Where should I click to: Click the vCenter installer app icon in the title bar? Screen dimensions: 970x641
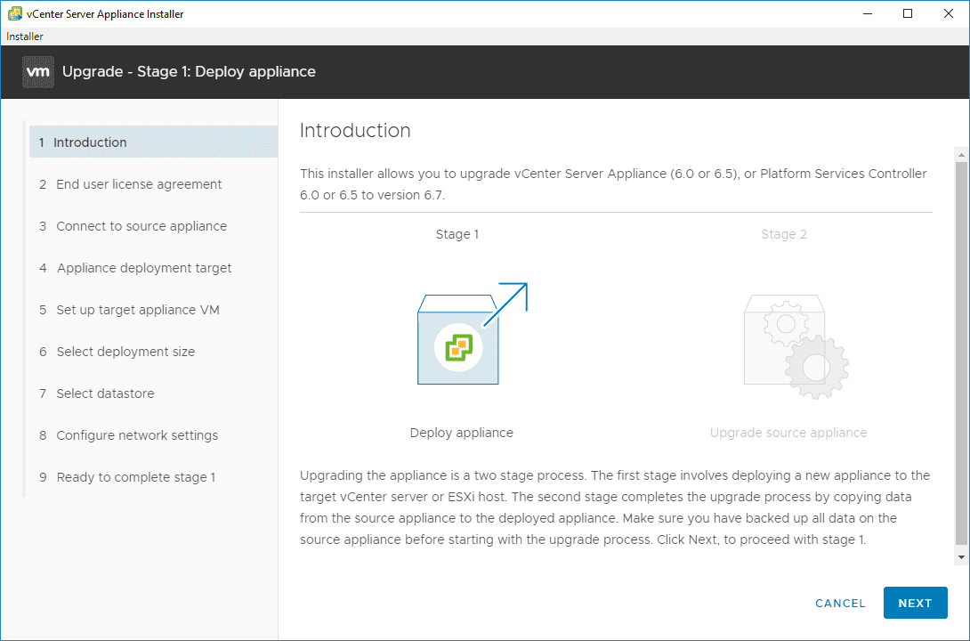[x=14, y=13]
